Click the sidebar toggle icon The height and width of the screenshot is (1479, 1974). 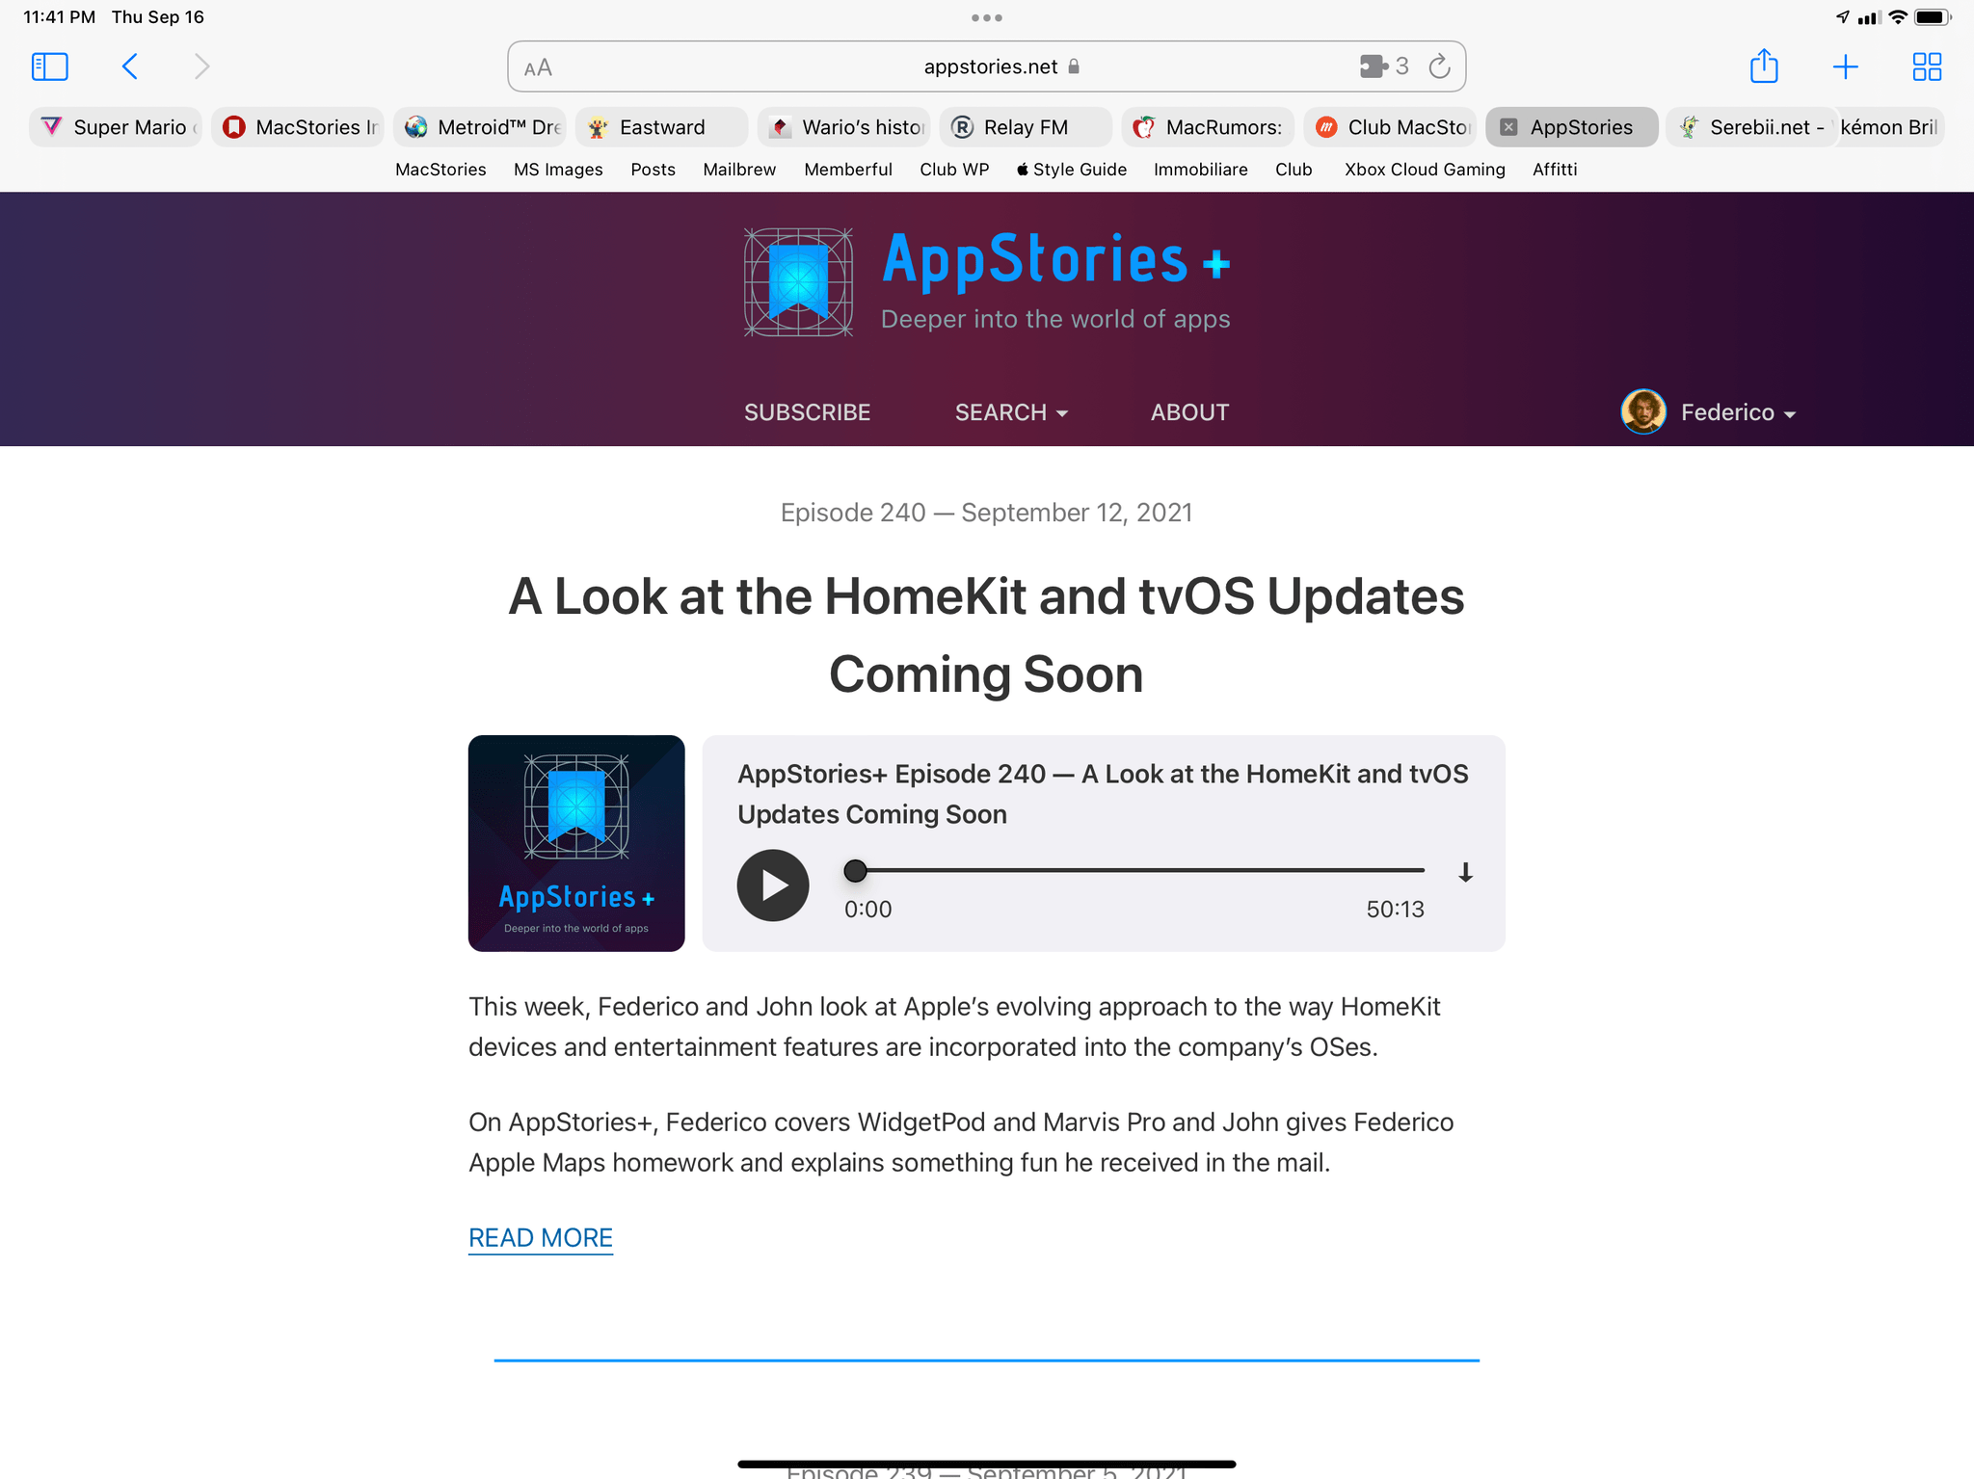(x=51, y=66)
